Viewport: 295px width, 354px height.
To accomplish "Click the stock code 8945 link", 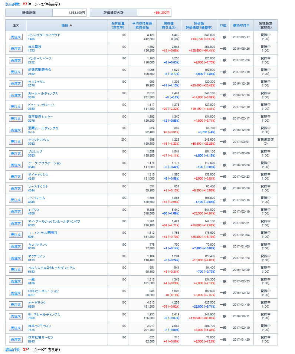I will click(x=32, y=341).
